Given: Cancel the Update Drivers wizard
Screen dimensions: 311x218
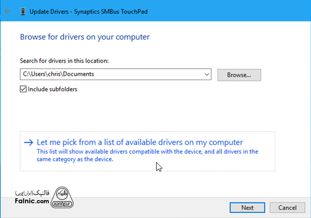Looking at the screenshot, I should pyautogui.click(x=287, y=208).
